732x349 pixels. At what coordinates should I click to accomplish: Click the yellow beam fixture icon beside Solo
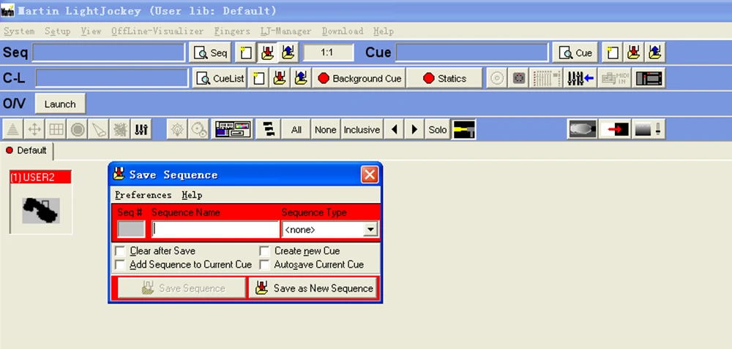click(x=463, y=129)
